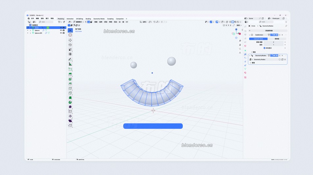
Task: Disable Sphere.001 in renders via camera icon
Action: [x=64, y=33]
